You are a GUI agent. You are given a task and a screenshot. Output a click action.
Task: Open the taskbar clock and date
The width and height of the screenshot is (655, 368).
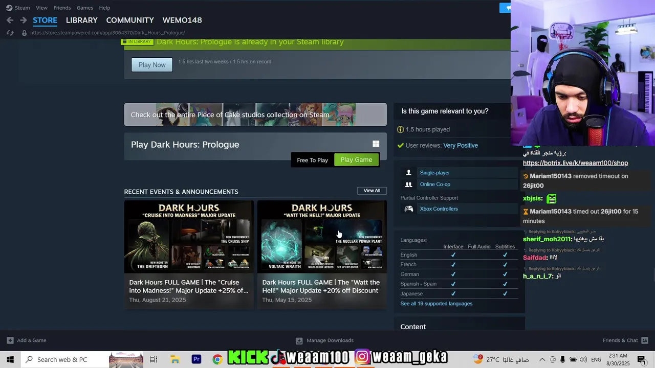[x=618, y=359]
